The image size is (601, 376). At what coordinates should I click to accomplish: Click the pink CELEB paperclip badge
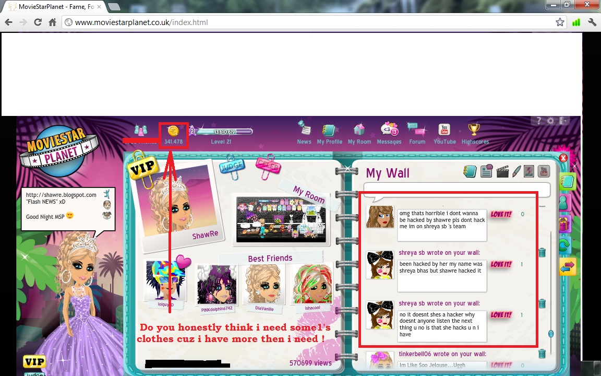point(268,167)
